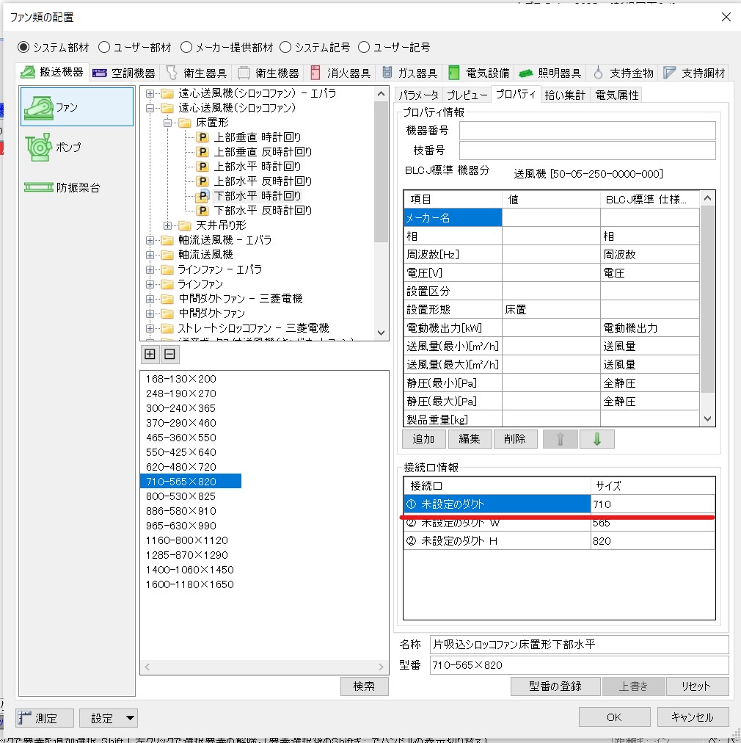Screen dimensions: 741x743
Task: Click the expand-all plus icon
Action: tap(150, 355)
